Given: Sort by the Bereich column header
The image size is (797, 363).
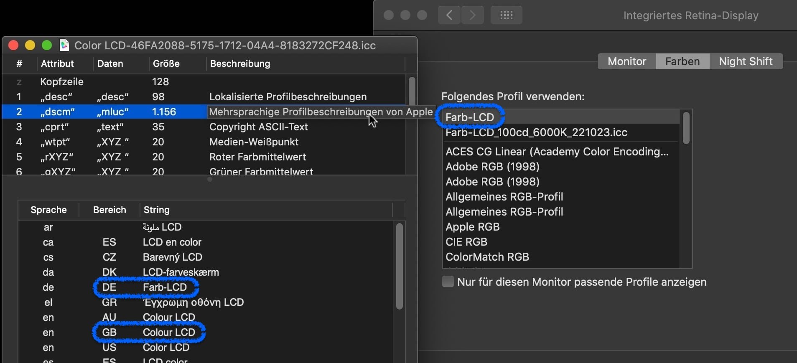Looking at the screenshot, I should point(109,210).
